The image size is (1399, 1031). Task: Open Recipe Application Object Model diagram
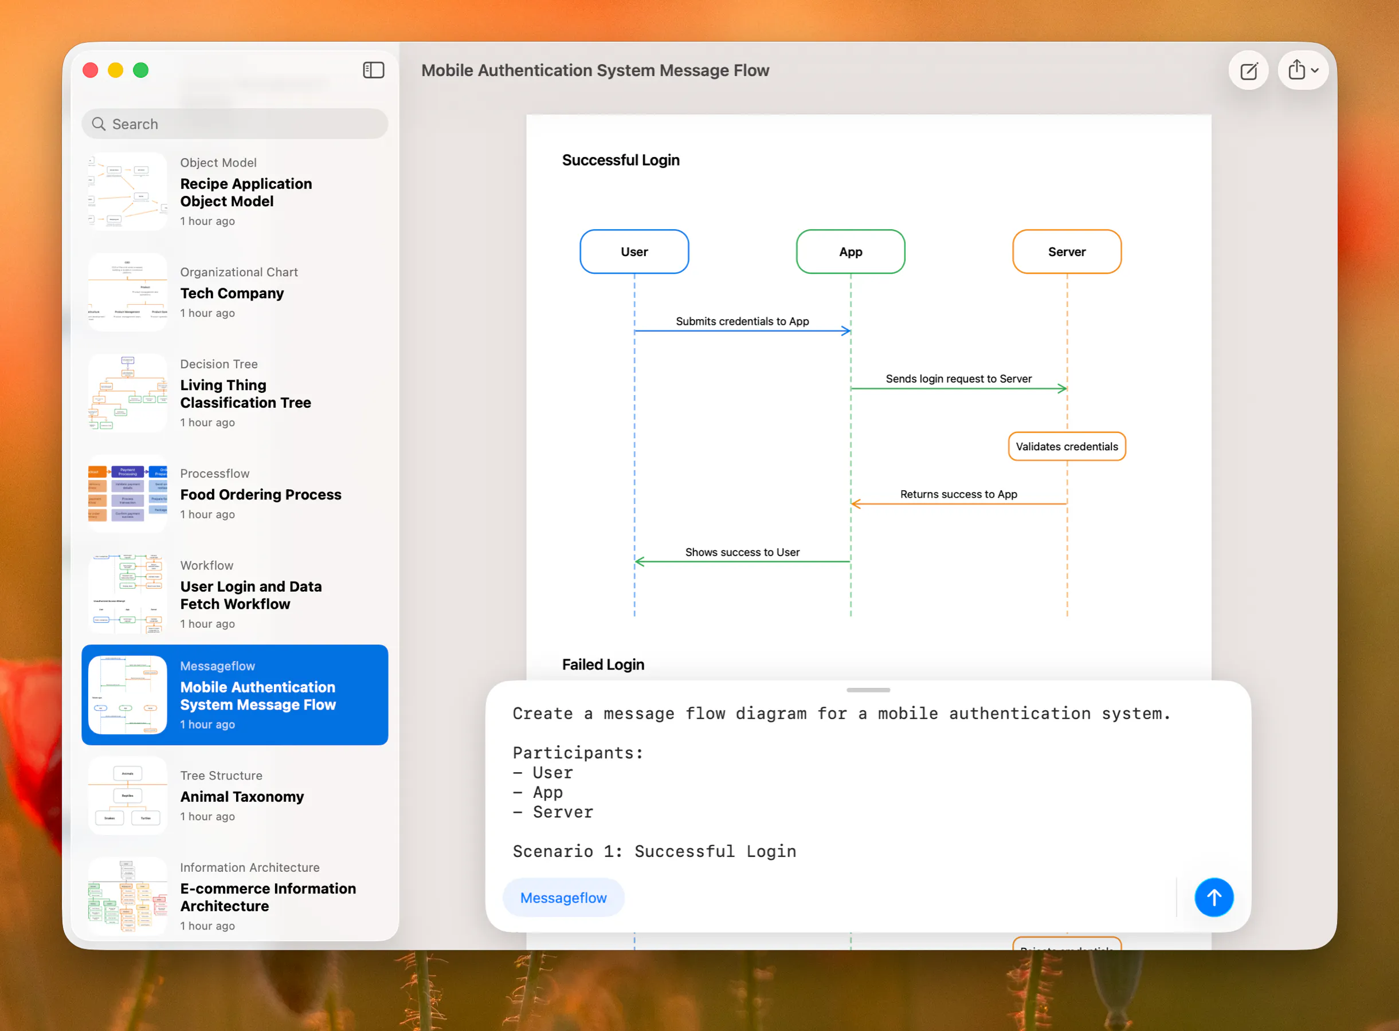(x=235, y=192)
